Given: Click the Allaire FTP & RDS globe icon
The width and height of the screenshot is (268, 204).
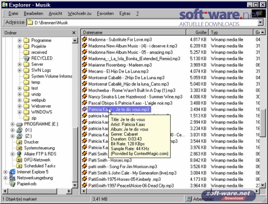Looking at the screenshot, I should point(19,154).
